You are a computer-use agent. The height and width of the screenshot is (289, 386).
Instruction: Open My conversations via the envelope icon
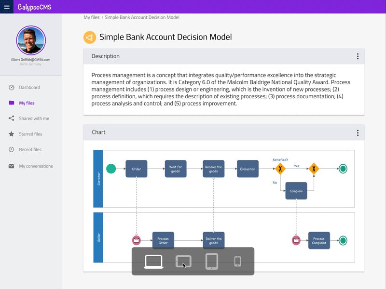point(11,166)
